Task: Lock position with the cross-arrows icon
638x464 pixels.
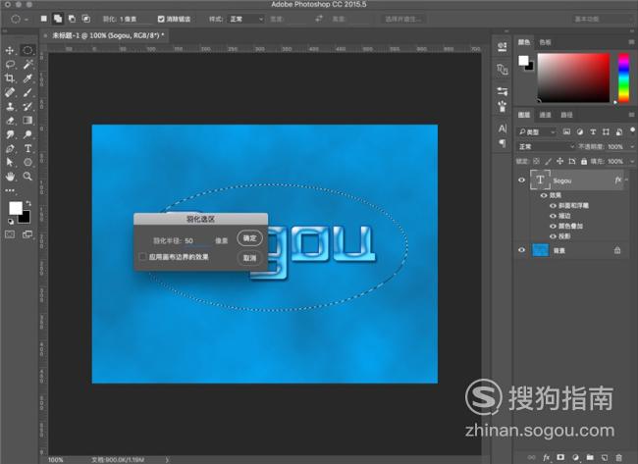Action: coord(559,162)
